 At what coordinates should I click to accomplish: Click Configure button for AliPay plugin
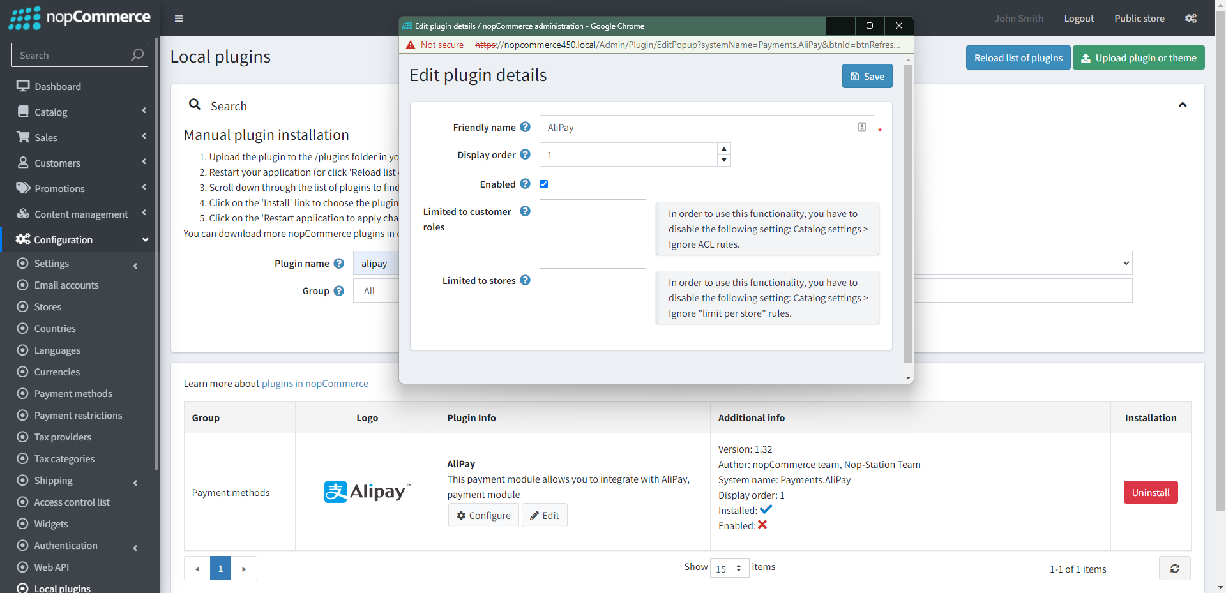[x=483, y=515]
